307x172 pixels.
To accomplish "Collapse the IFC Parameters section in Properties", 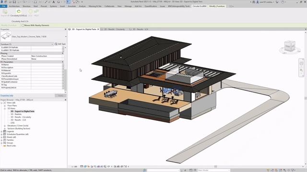I will 63,62.
